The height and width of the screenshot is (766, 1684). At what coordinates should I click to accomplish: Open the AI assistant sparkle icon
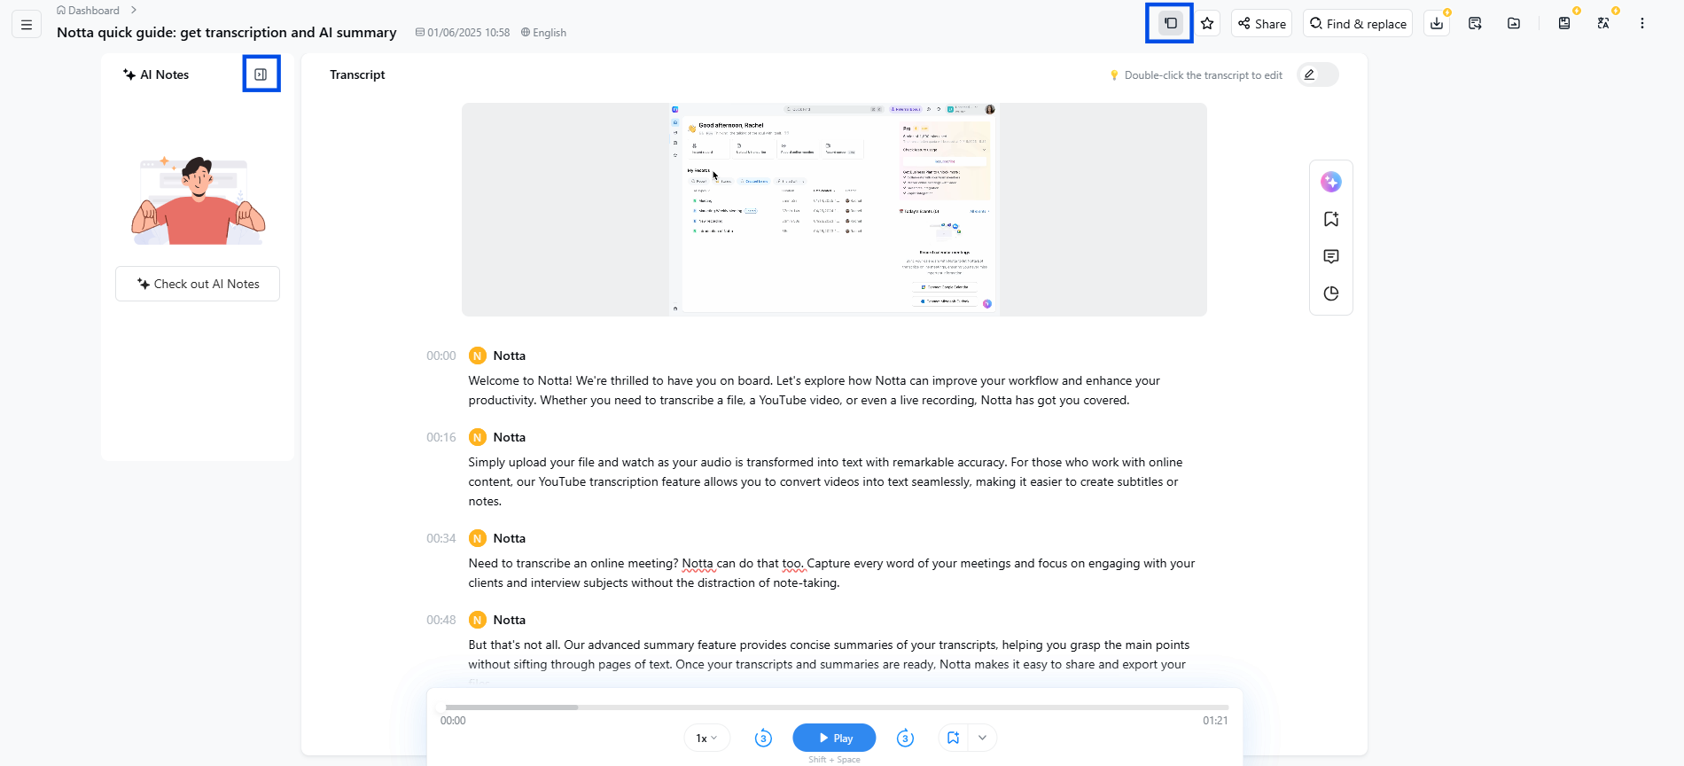(1331, 182)
